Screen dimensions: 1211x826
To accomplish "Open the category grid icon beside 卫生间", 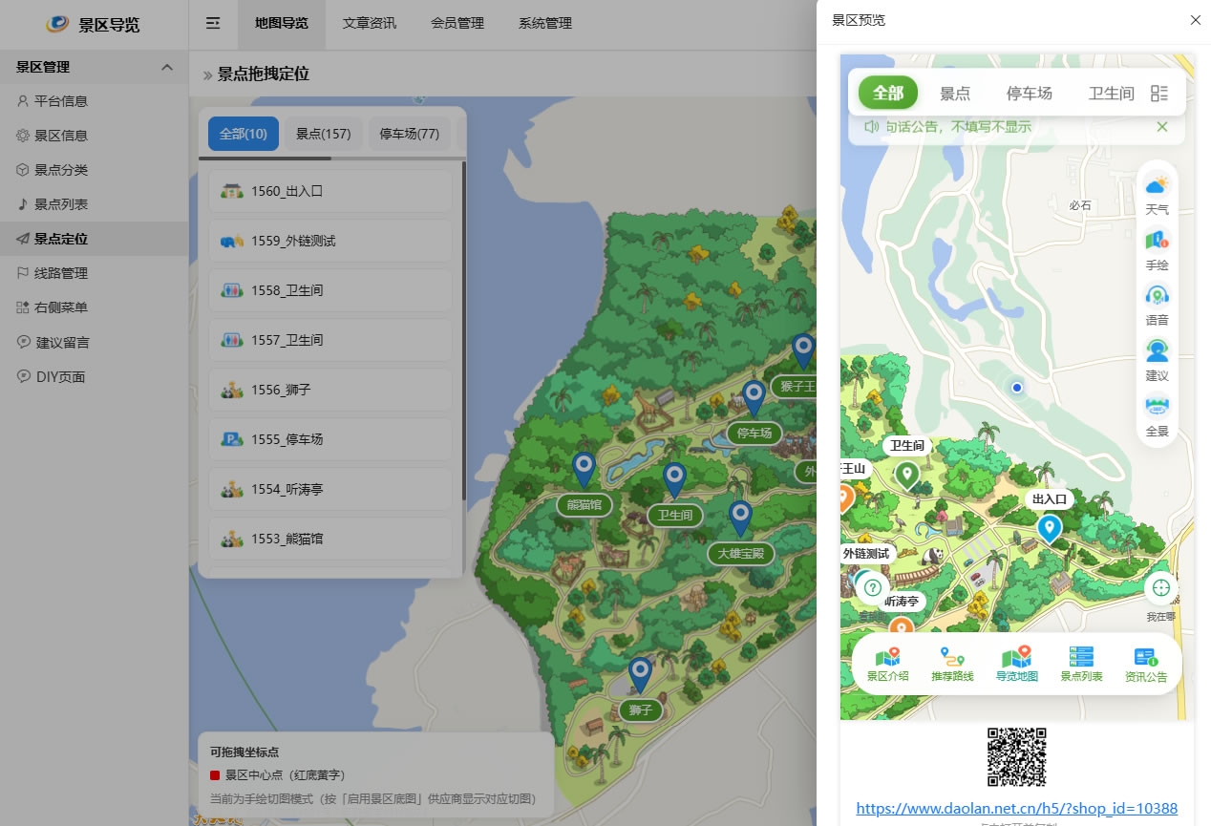I will (1159, 93).
